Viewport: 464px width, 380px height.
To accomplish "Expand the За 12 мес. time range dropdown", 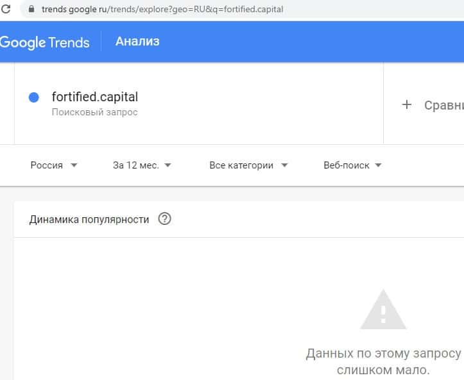I will click(x=142, y=165).
